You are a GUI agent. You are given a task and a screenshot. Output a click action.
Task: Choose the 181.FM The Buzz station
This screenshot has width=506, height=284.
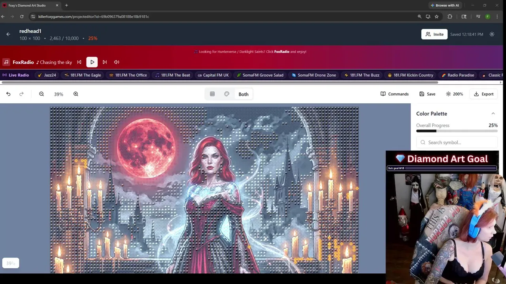coord(362,75)
